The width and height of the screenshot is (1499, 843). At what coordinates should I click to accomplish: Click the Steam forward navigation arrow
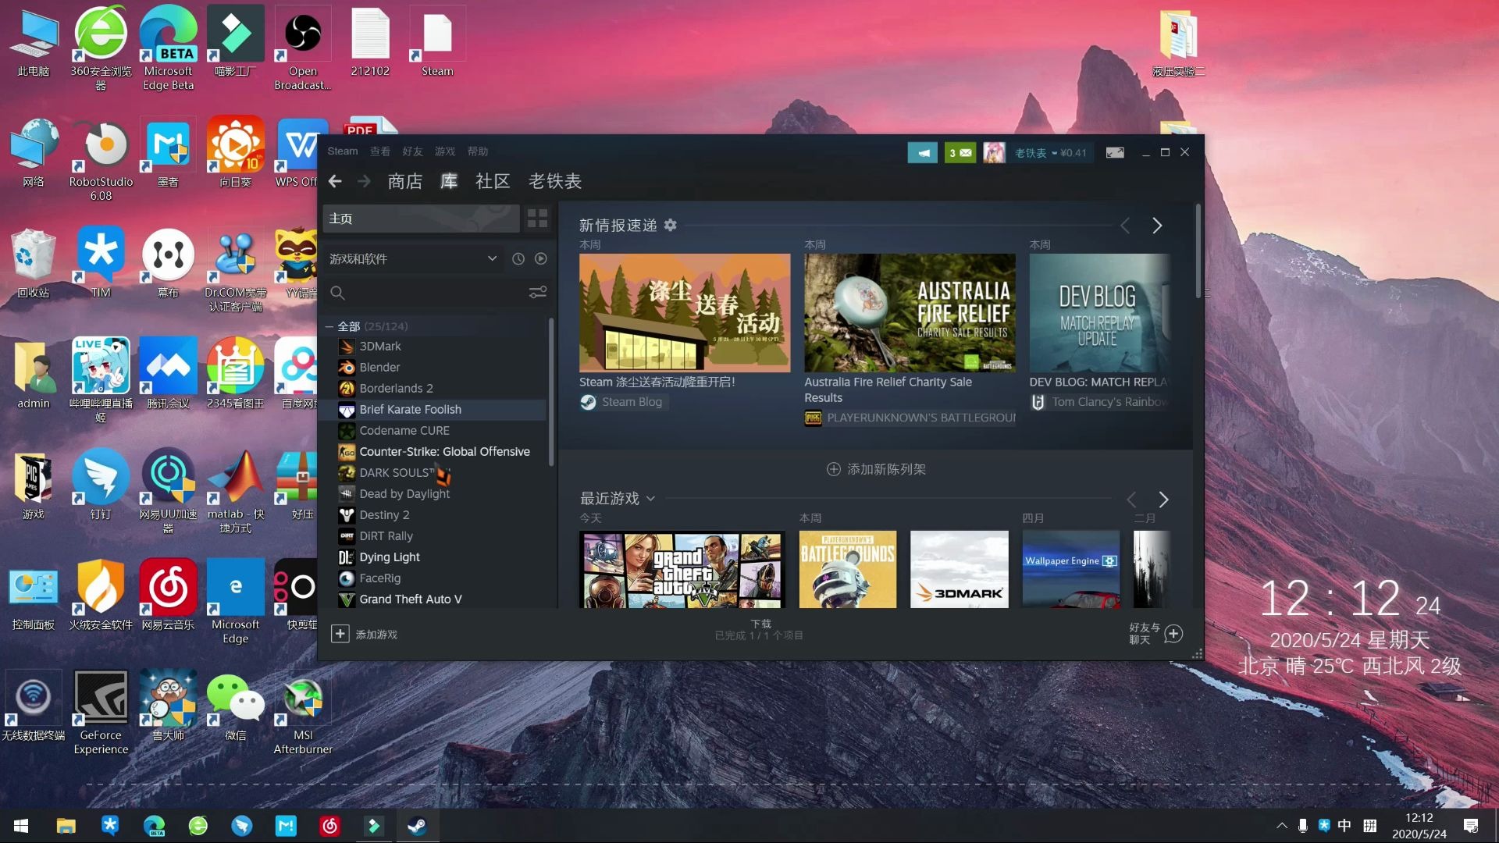pos(364,181)
